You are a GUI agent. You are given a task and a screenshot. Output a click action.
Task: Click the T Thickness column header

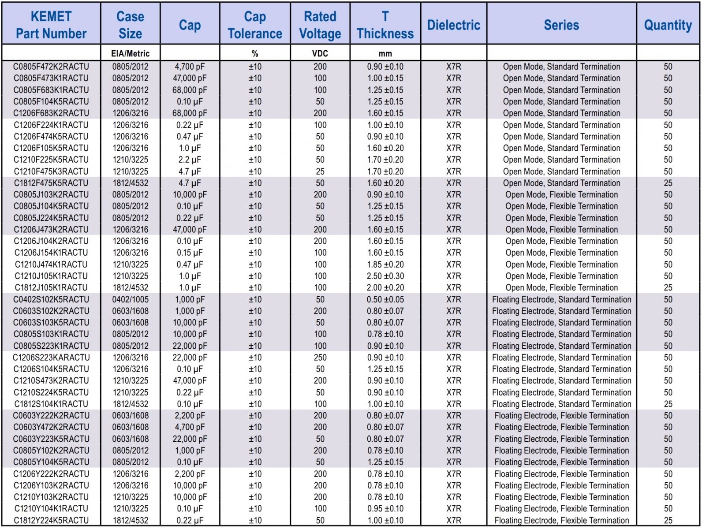[x=385, y=25]
